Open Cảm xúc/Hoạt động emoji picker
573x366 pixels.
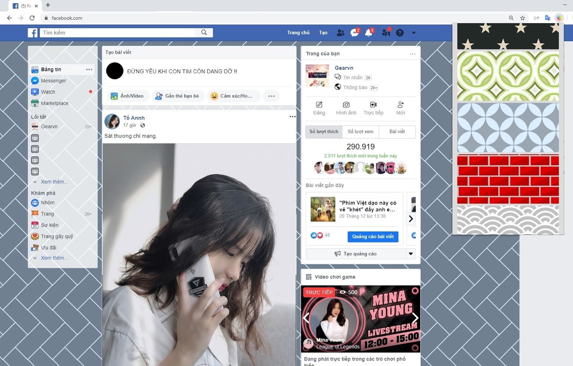tap(233, 96)
